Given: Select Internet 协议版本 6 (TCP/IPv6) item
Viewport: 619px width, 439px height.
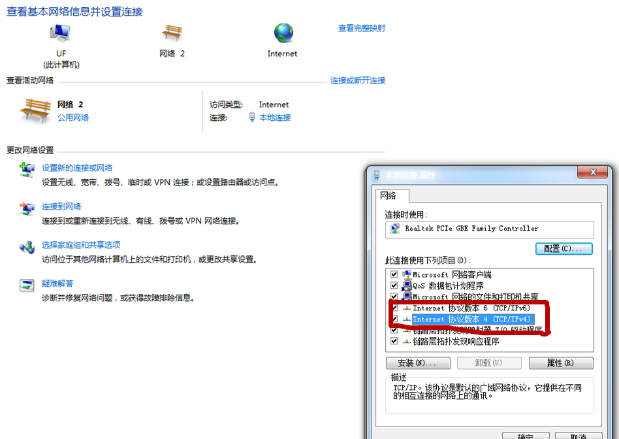Looking at the screenshot, I should coord(471,308).
